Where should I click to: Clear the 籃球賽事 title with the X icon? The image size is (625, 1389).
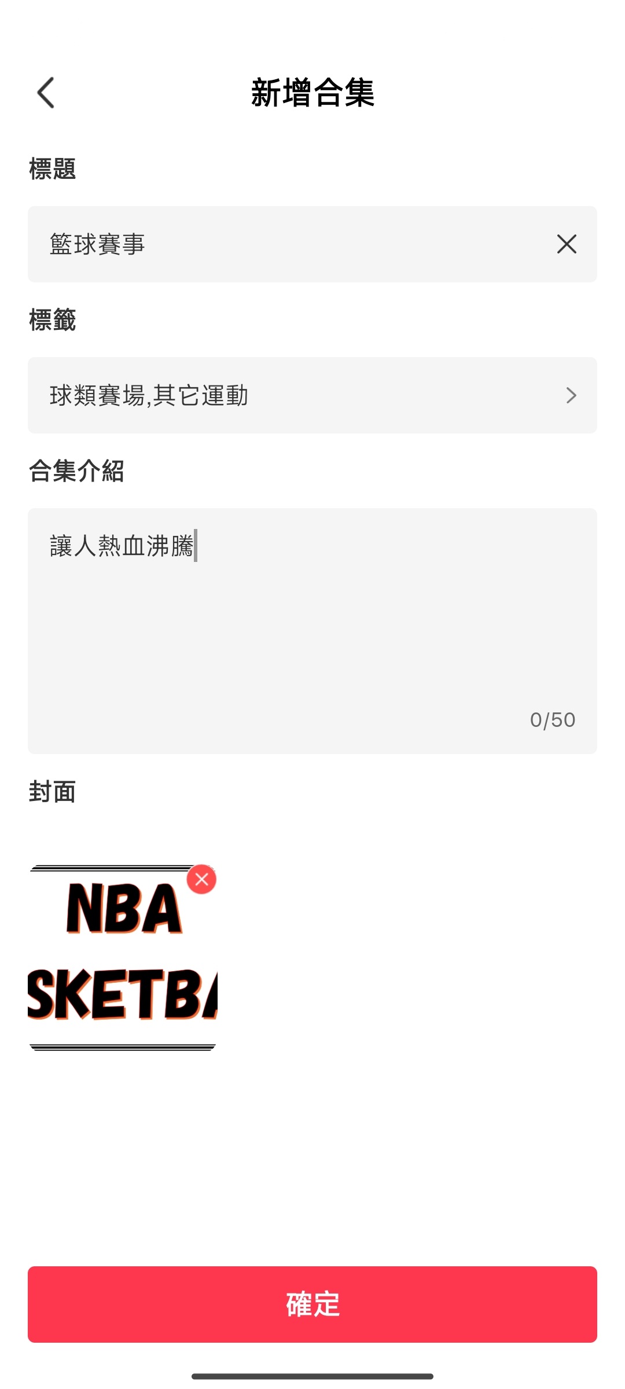click(x=567, y=244)
